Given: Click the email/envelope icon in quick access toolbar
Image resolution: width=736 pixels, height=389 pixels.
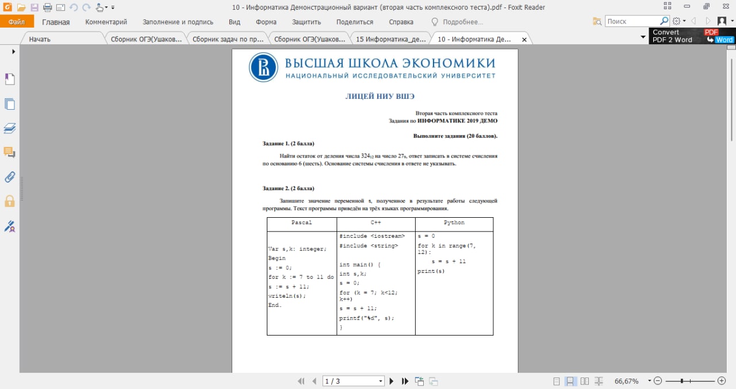Looking at the screenshot, I should [x=60, y=7].
